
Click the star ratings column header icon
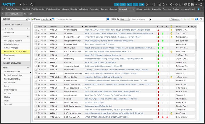coord(171,26)
